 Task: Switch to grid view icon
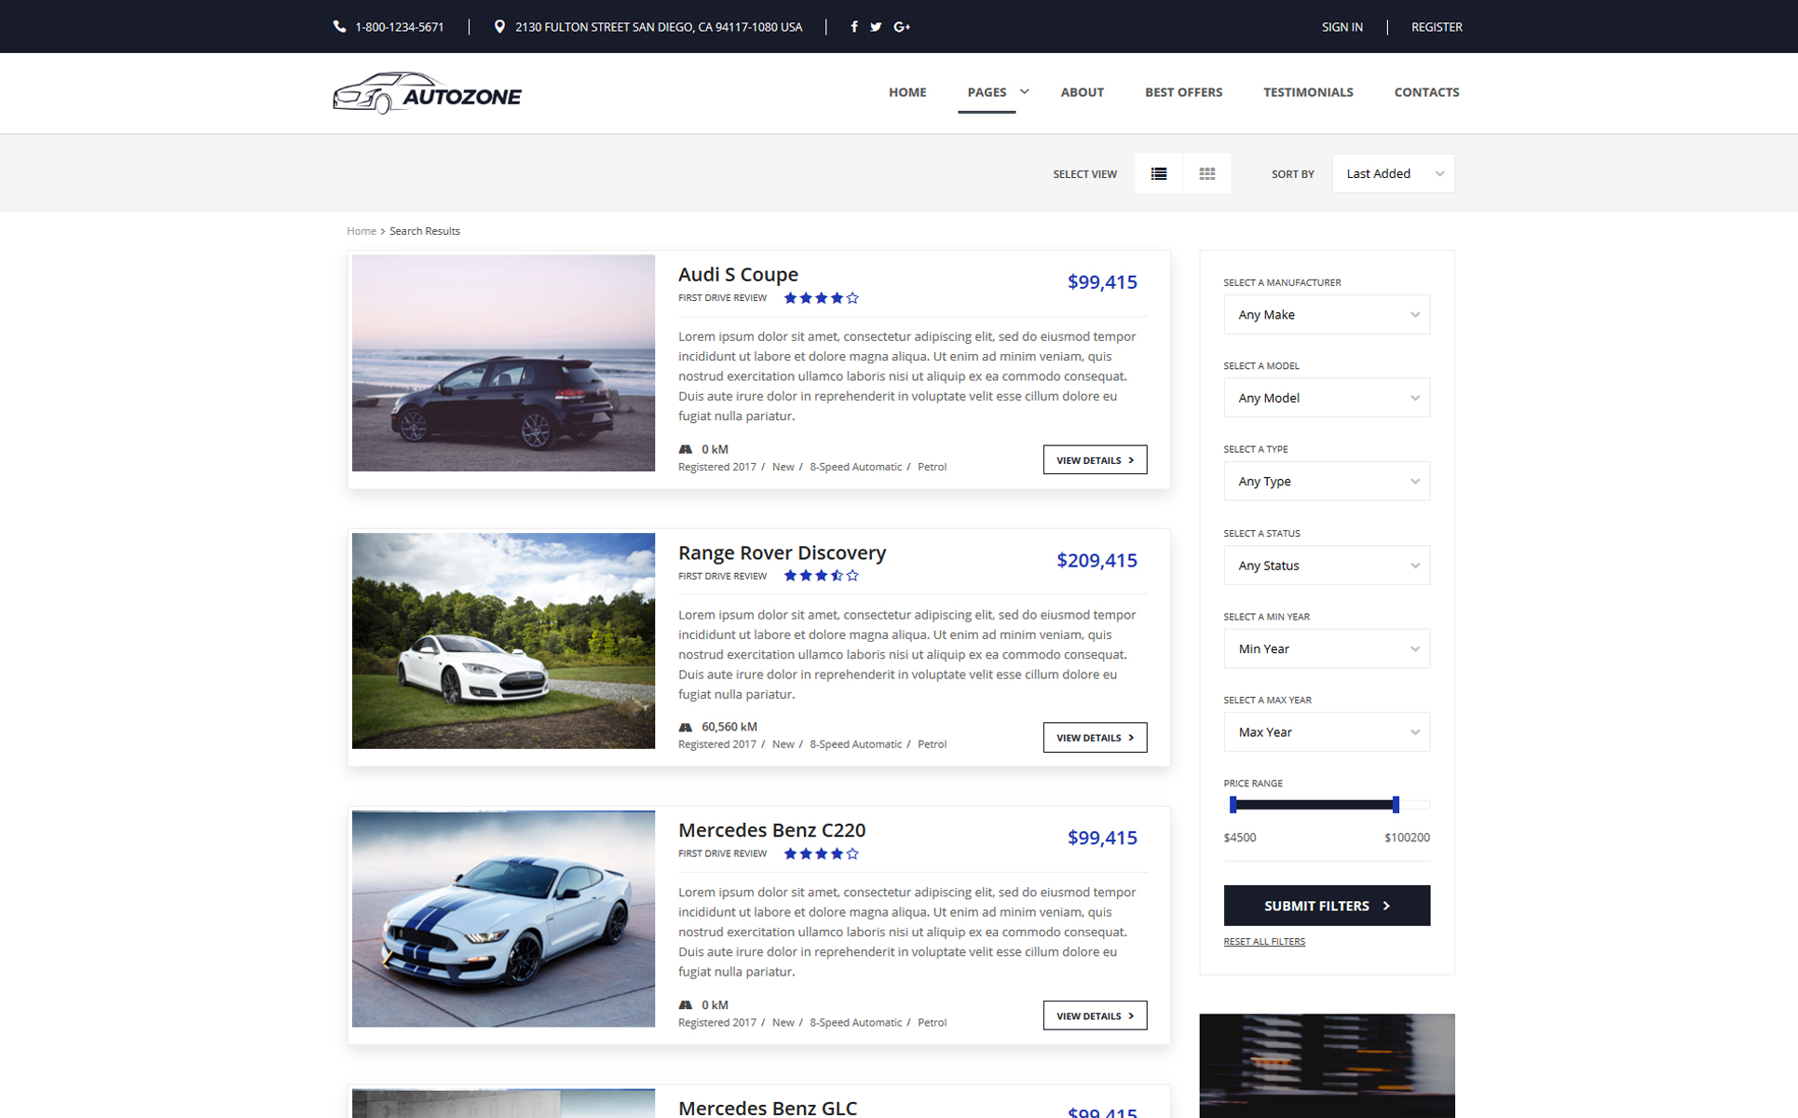pyautogui.click(x=1207, y=173)
